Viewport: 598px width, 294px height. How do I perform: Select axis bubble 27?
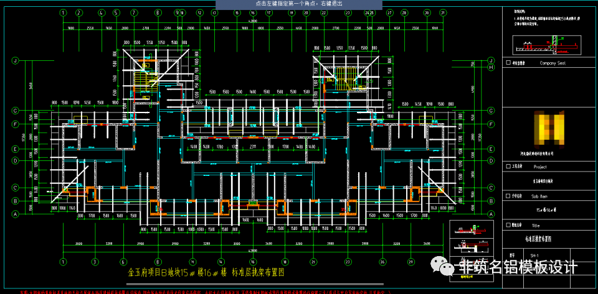point(389,12)
